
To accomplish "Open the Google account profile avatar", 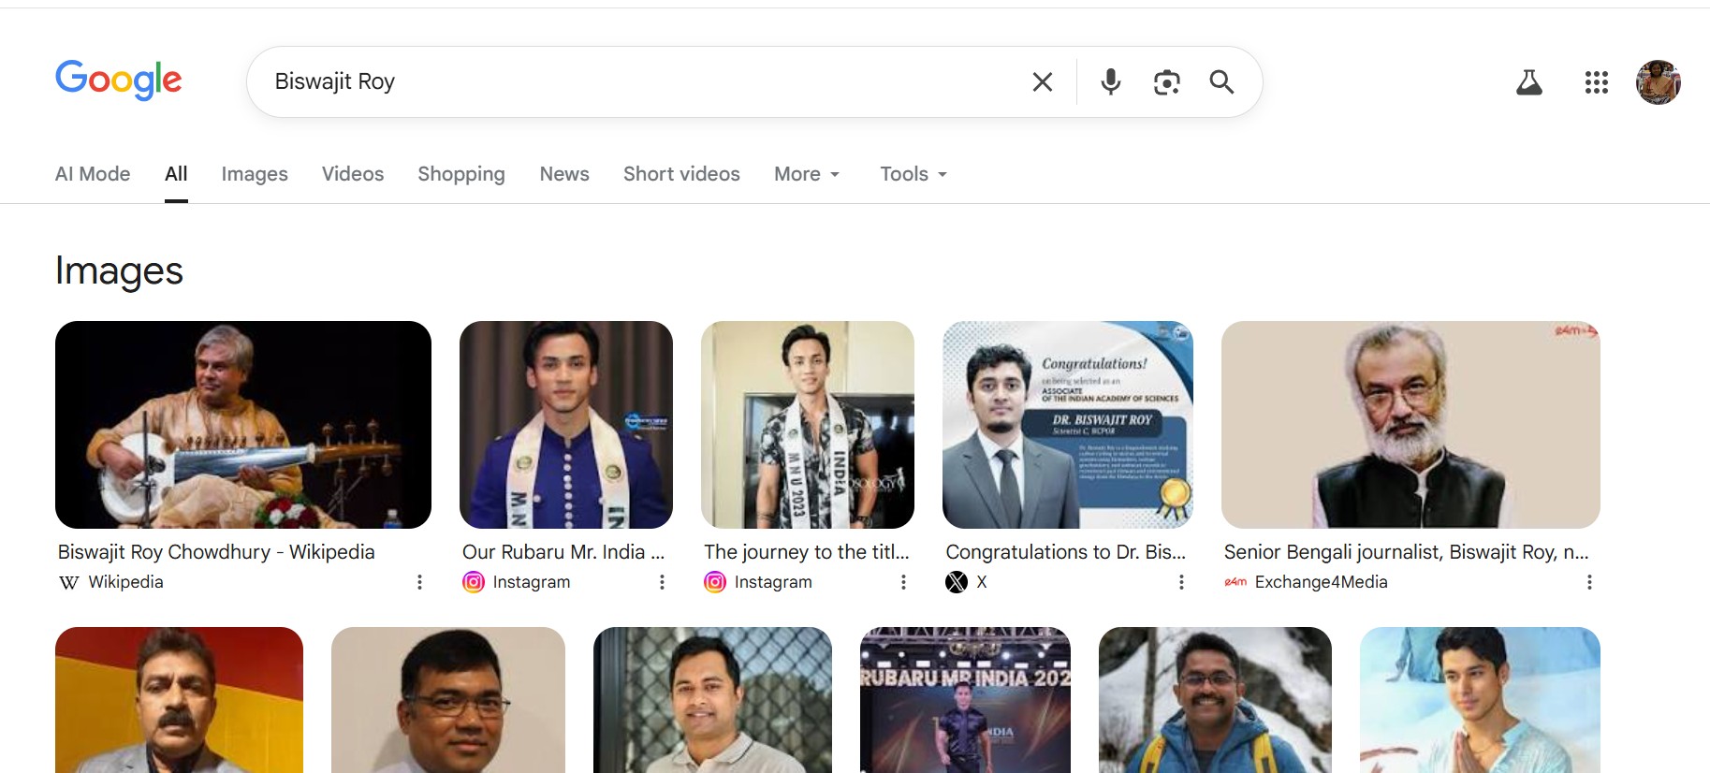I will [x=1658, y=82].
